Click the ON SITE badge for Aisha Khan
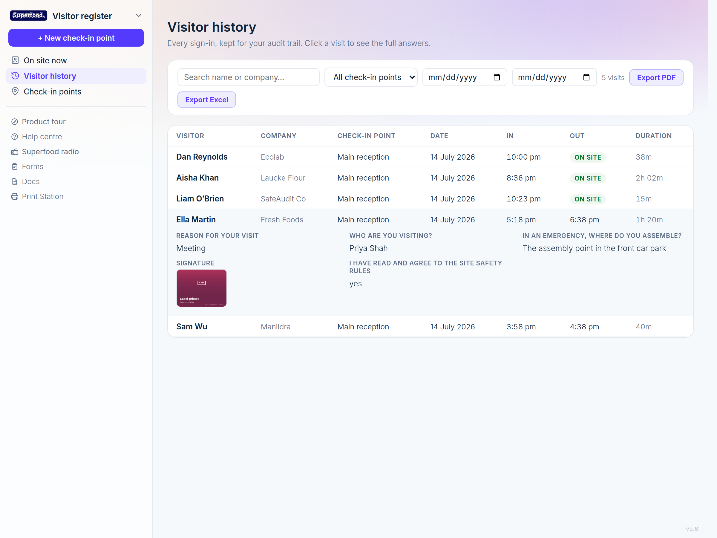Screen dimensions: 717x538 (588, 178)
